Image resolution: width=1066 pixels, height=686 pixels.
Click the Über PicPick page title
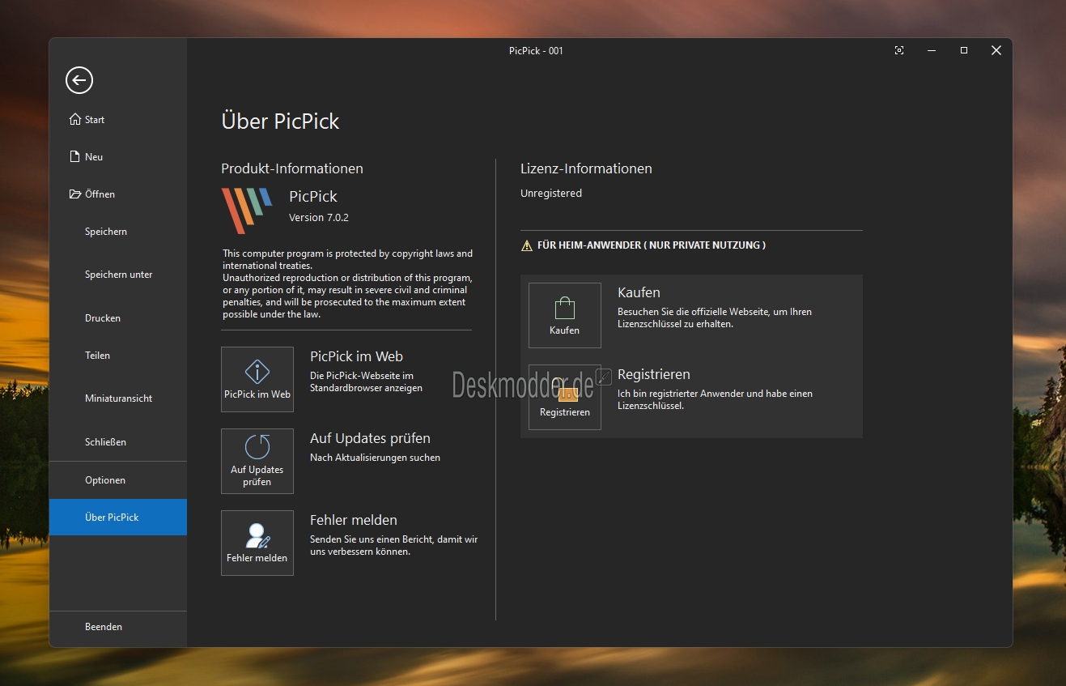pyautogui.click(x=280, y=121)
